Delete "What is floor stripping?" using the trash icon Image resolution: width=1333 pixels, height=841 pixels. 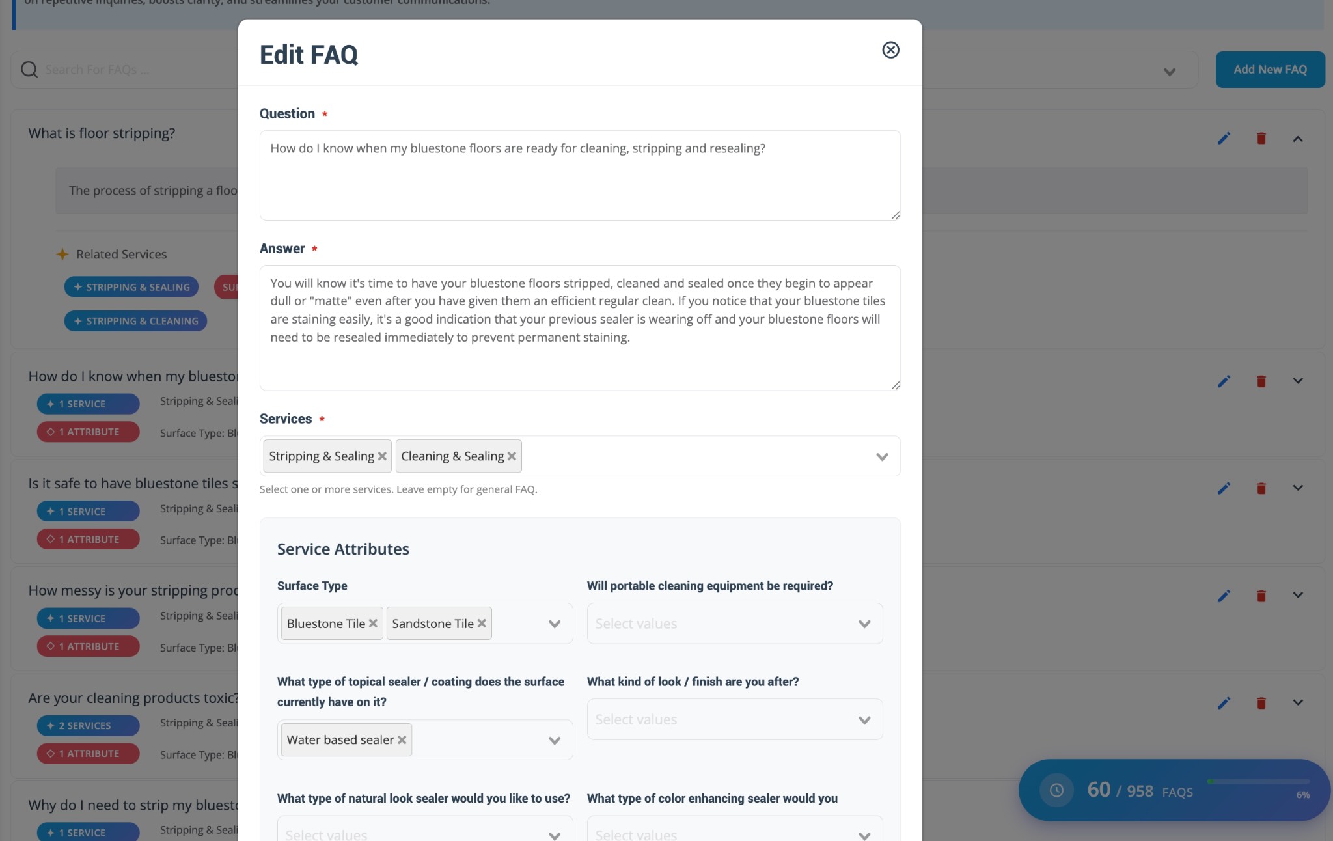coord(1261,138)
